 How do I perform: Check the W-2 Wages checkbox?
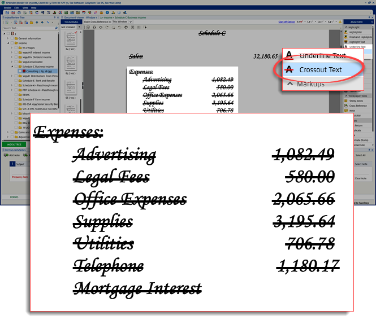click(x=16, y=47)
